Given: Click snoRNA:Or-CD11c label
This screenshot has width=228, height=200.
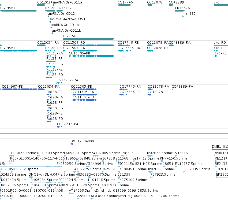Looking at the screenshot, I should 65,25.
